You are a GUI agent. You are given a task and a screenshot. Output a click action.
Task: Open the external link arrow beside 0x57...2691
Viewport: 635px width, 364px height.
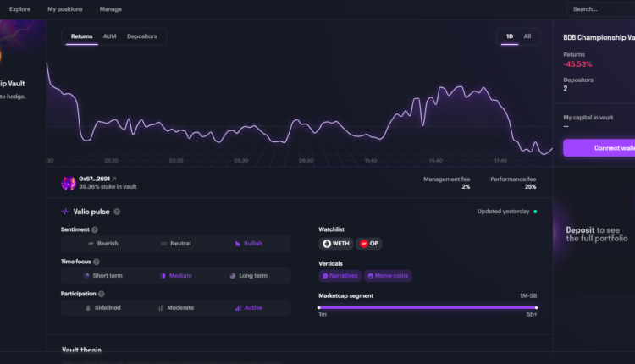(x=114, y=179)
